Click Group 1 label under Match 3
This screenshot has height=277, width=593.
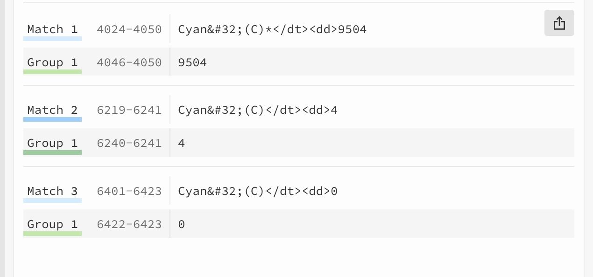pos(52,224)
